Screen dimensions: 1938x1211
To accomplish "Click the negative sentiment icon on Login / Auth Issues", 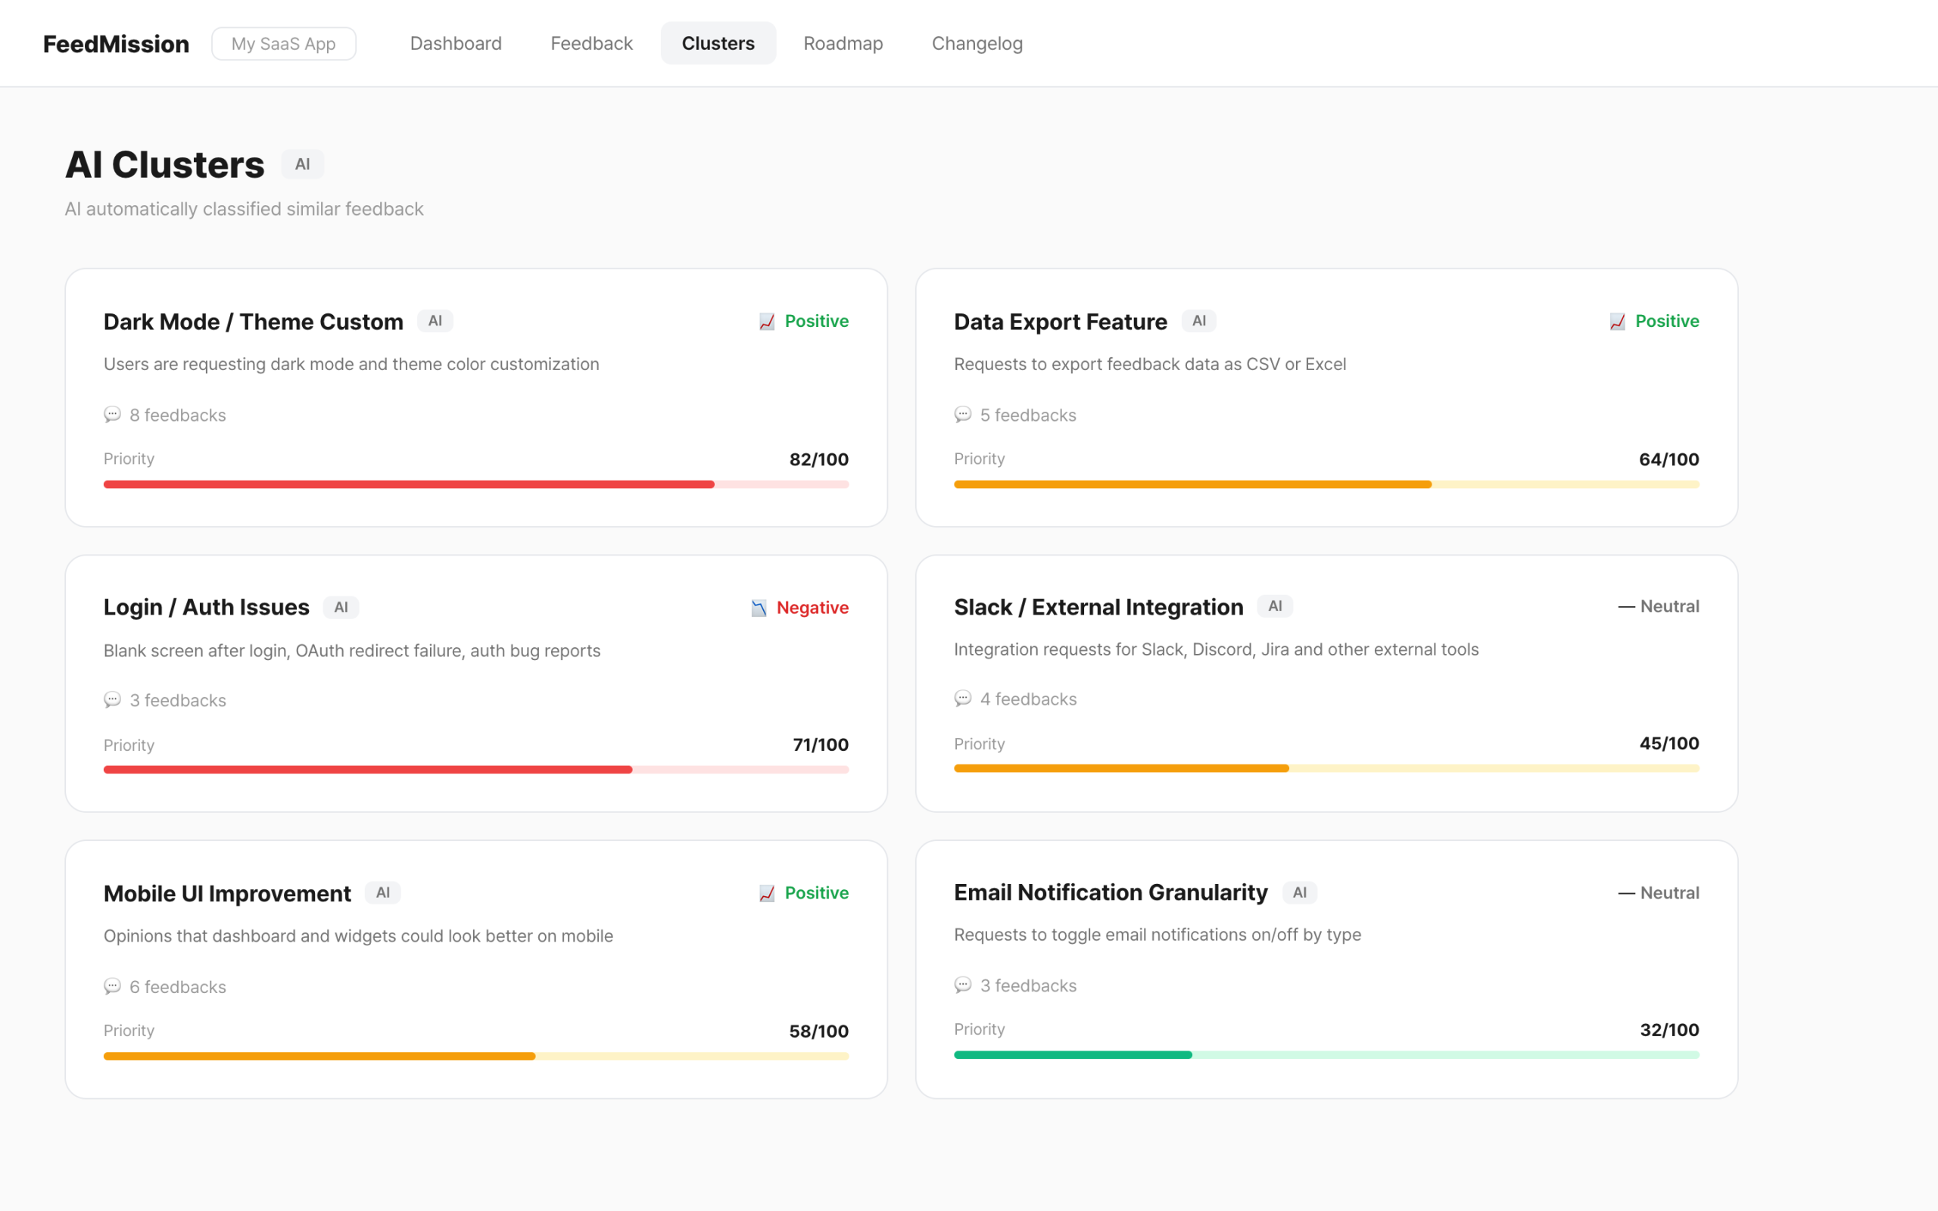I will click(758, 608).
